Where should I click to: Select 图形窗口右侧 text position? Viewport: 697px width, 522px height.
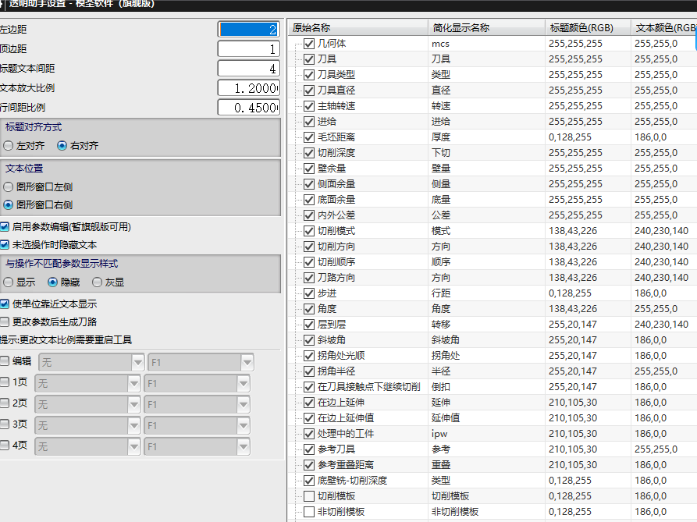(x=8, y=204)
